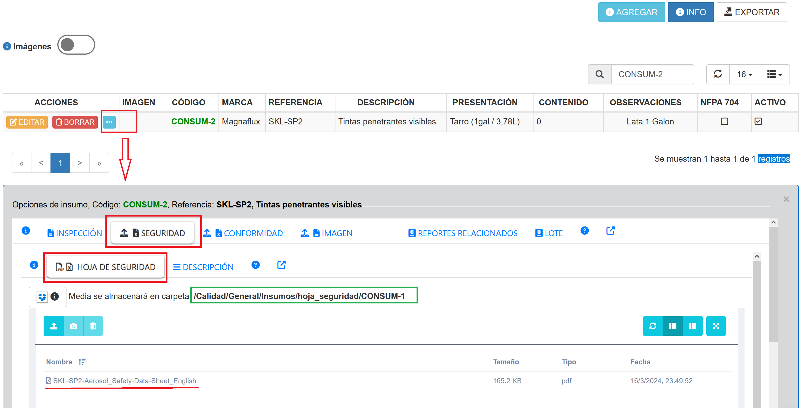The height and width of the screenshot is (411, 800).
Task: Click the upload file icon in media toolbar
Action: pyautogui.click(x=54, y=326)
